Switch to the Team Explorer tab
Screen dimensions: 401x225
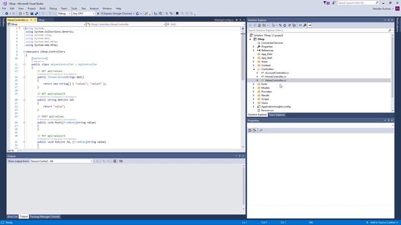pos(277,115)
